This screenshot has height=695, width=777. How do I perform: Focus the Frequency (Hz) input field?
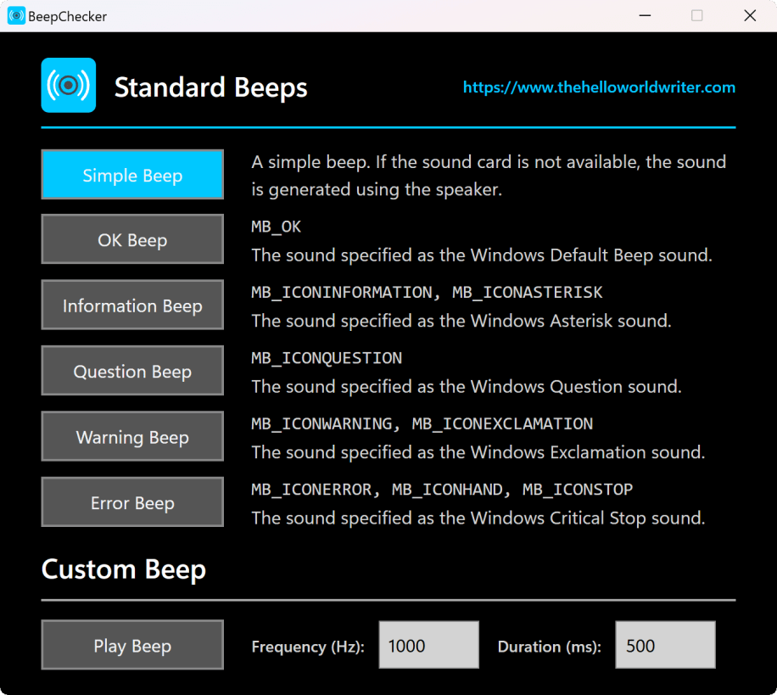[x=428, y=646]
